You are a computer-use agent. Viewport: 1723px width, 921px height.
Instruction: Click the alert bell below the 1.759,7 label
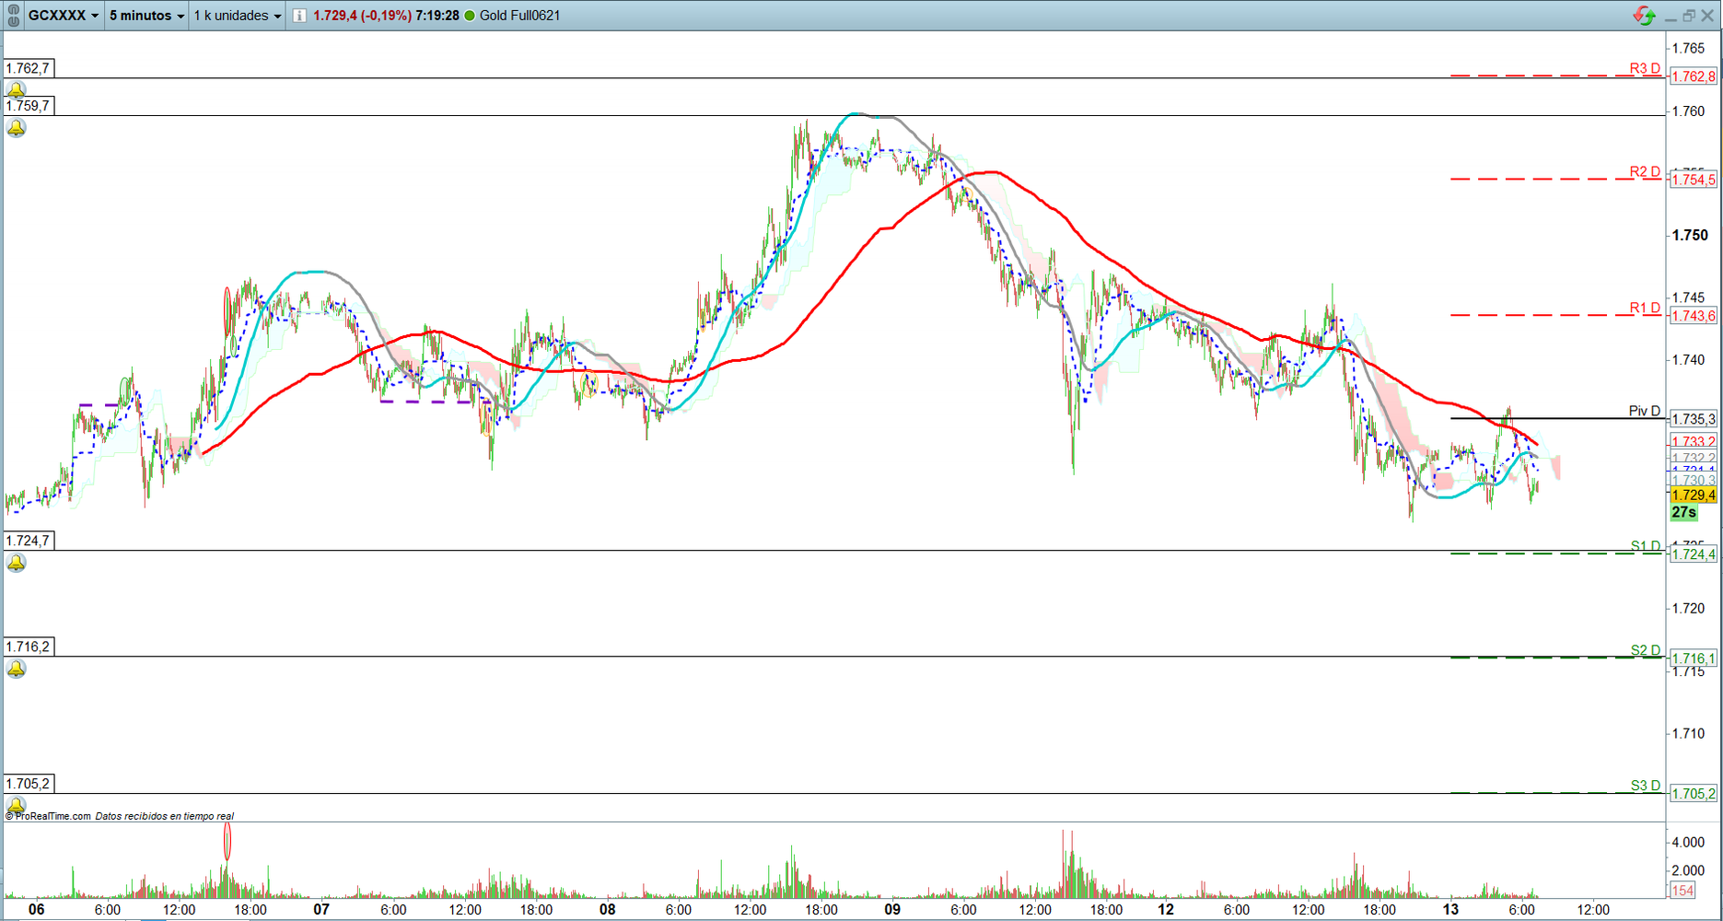[x=17, y=128]
